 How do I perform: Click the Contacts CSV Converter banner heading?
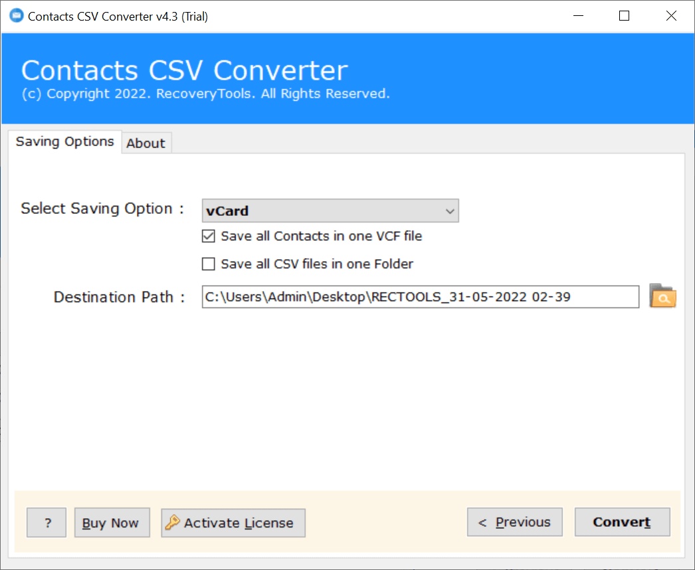[185, 70]
